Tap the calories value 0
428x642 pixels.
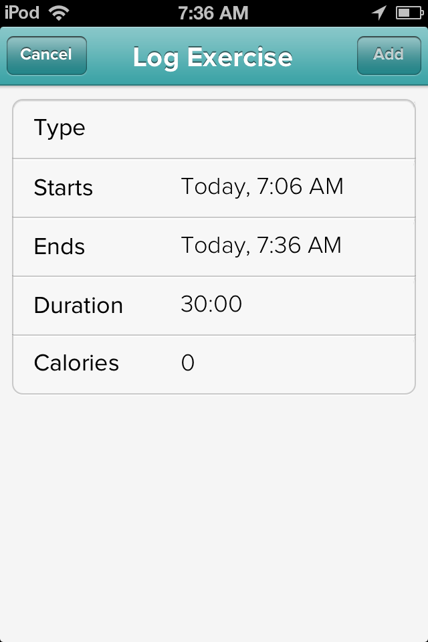(187, 362)
